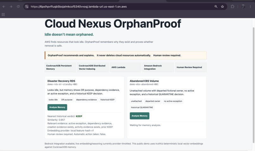Click the 'DR purpose' tag

pos(67,100)
